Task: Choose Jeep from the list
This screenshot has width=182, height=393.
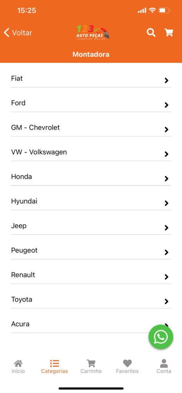Action: 91,226
